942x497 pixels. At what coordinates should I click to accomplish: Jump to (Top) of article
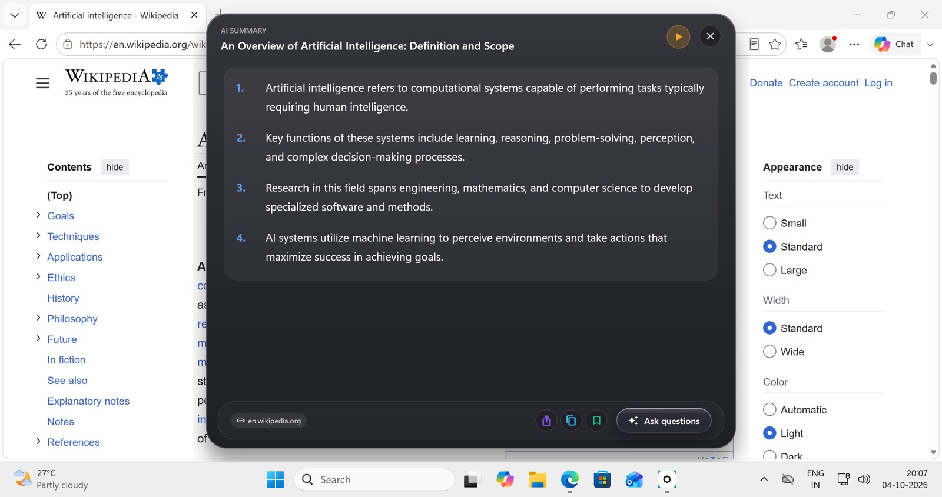click(59, 195)
